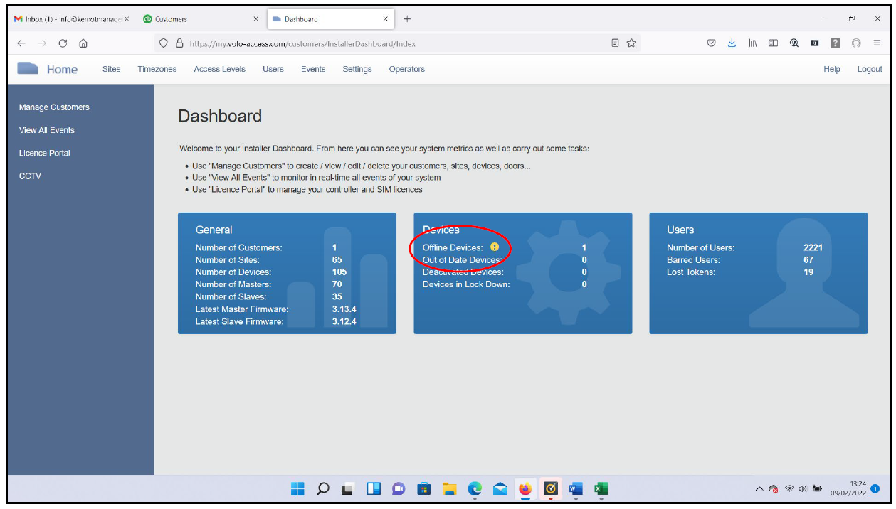The image size is (896, 509).
Task: Open the Mail app from the taskbar
Action: click(500, 488)
